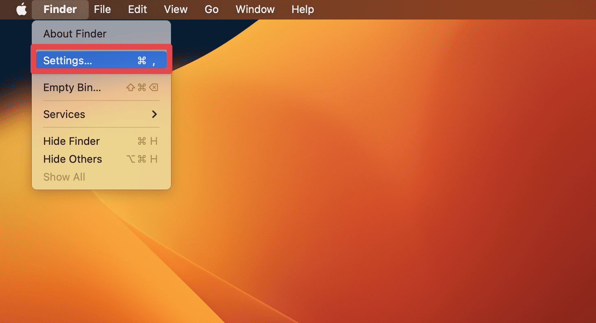Open the Edit menu
The image size is (596, 323).
coord(138,9)
